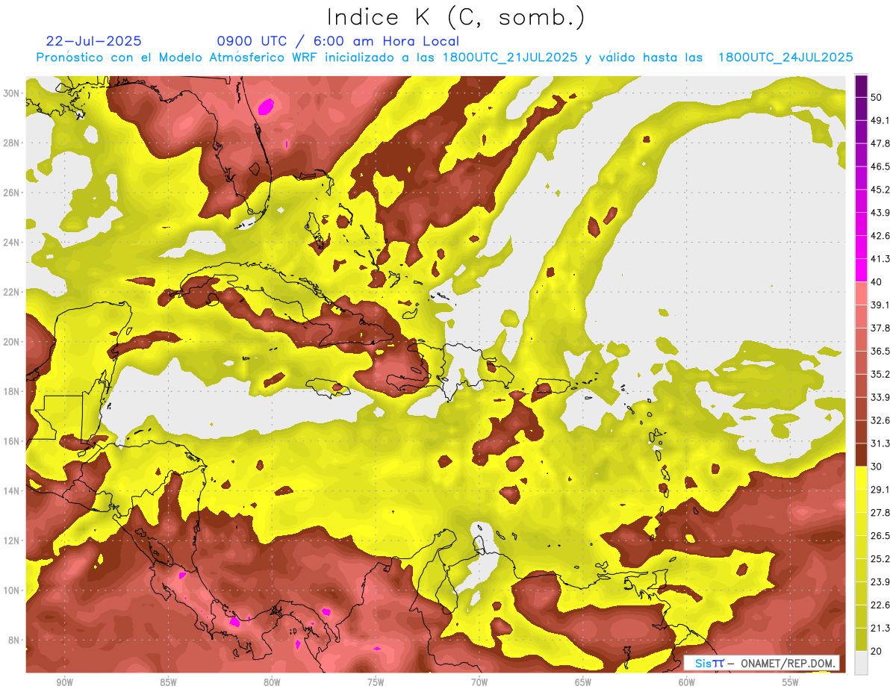
Task: Click the '20N' latitude axis label
Action: (12, 342)
